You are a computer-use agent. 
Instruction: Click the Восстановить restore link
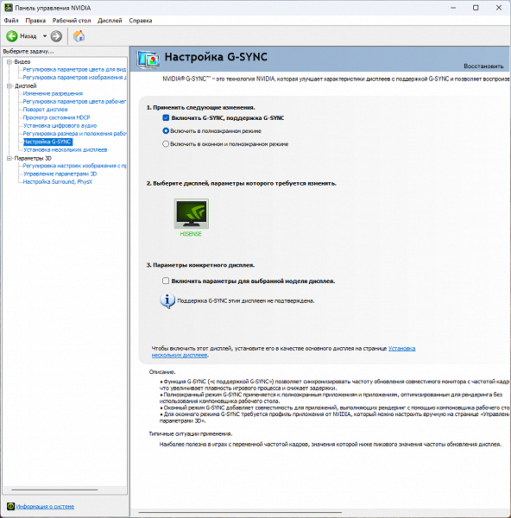coord(483,66)
